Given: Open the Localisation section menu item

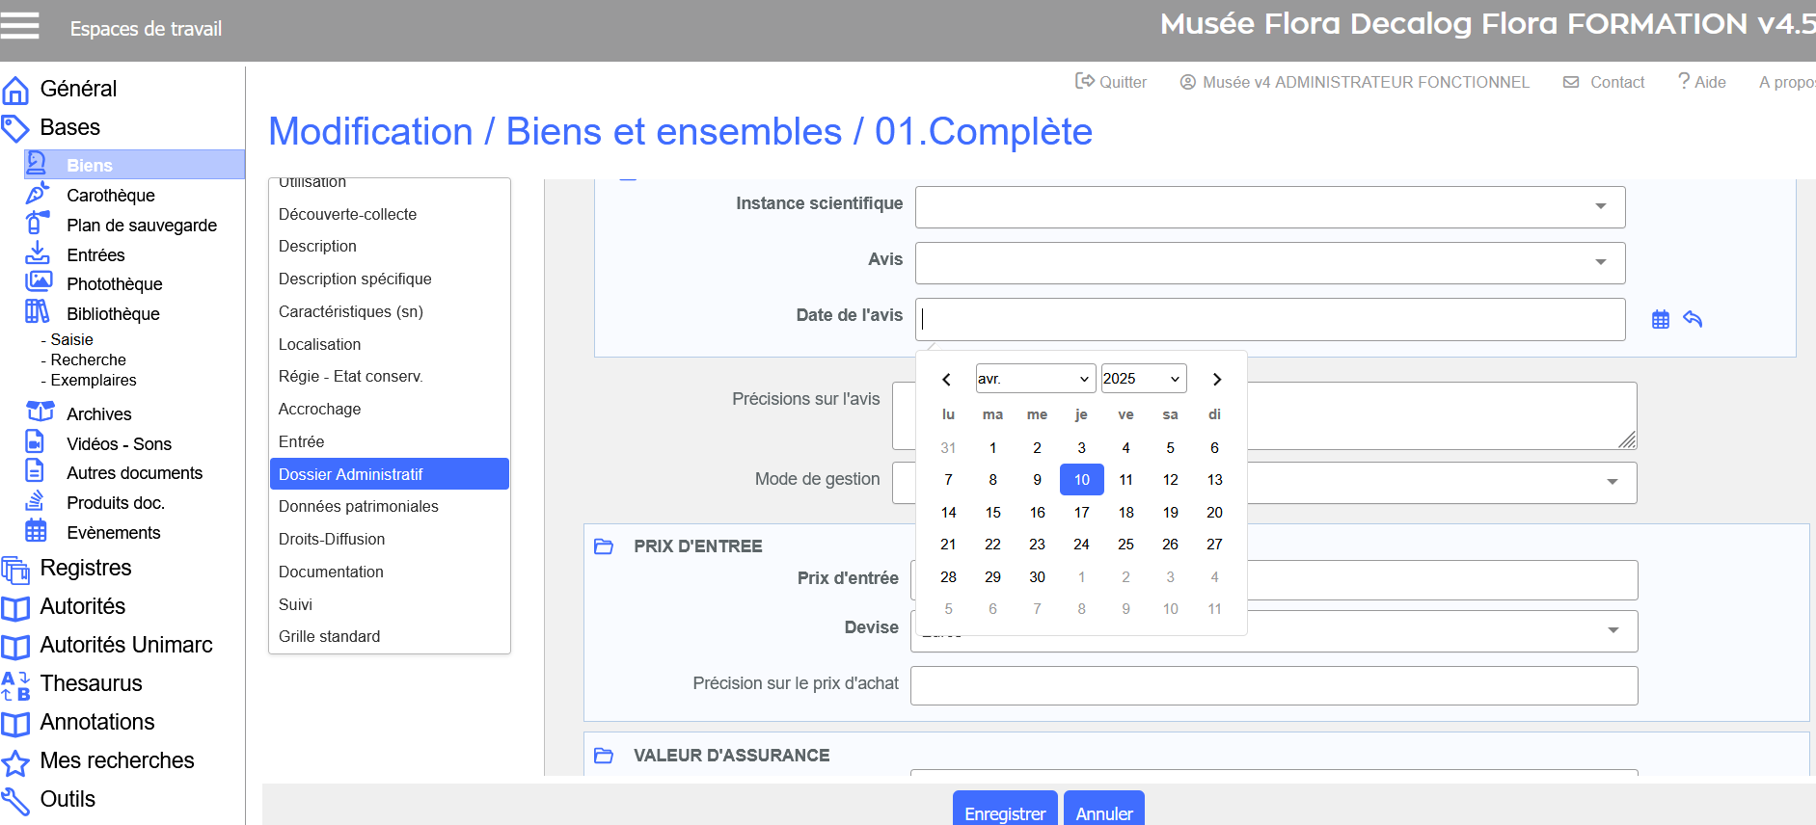Looking at the screenshot, I should pos(319,344).
